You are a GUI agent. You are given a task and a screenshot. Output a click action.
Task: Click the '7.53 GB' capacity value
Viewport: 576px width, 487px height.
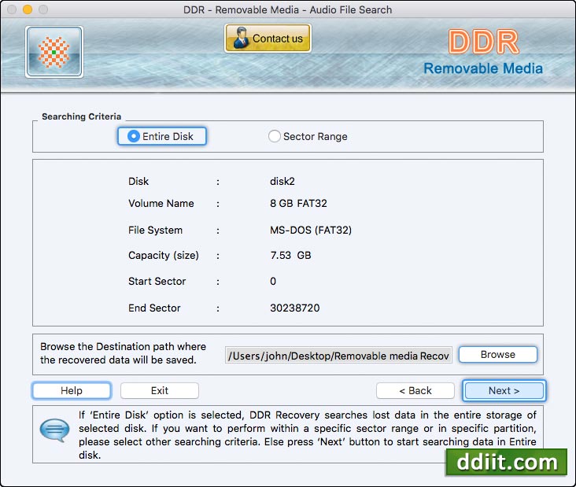pyautogui.click(x=290, y=255)
